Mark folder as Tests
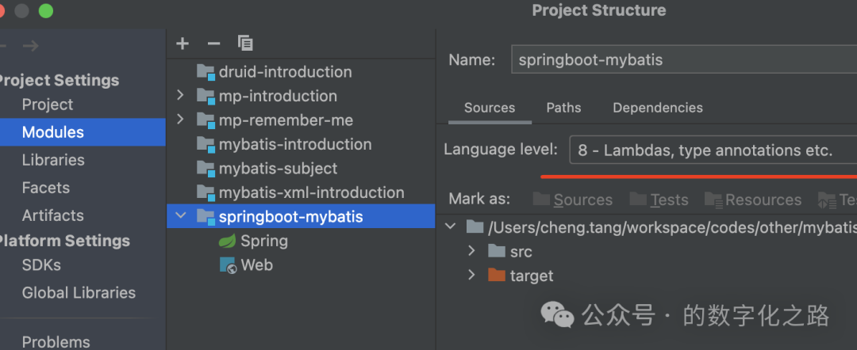This screenshot has height=350, width=857. [659, 200]
